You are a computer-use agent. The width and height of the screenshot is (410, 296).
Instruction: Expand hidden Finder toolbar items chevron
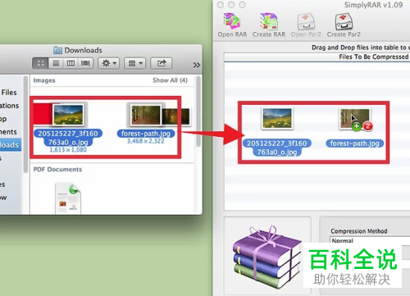coord(196,65)
